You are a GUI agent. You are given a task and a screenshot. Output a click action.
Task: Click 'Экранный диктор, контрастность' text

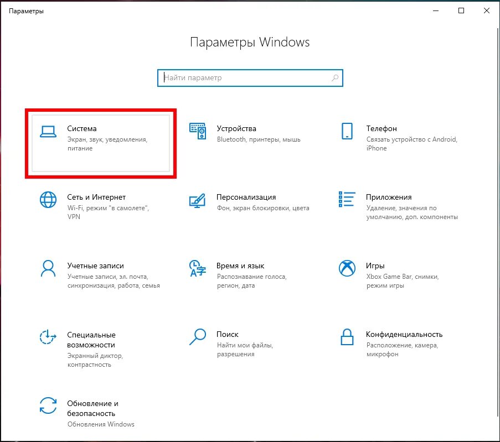(95, 360)
